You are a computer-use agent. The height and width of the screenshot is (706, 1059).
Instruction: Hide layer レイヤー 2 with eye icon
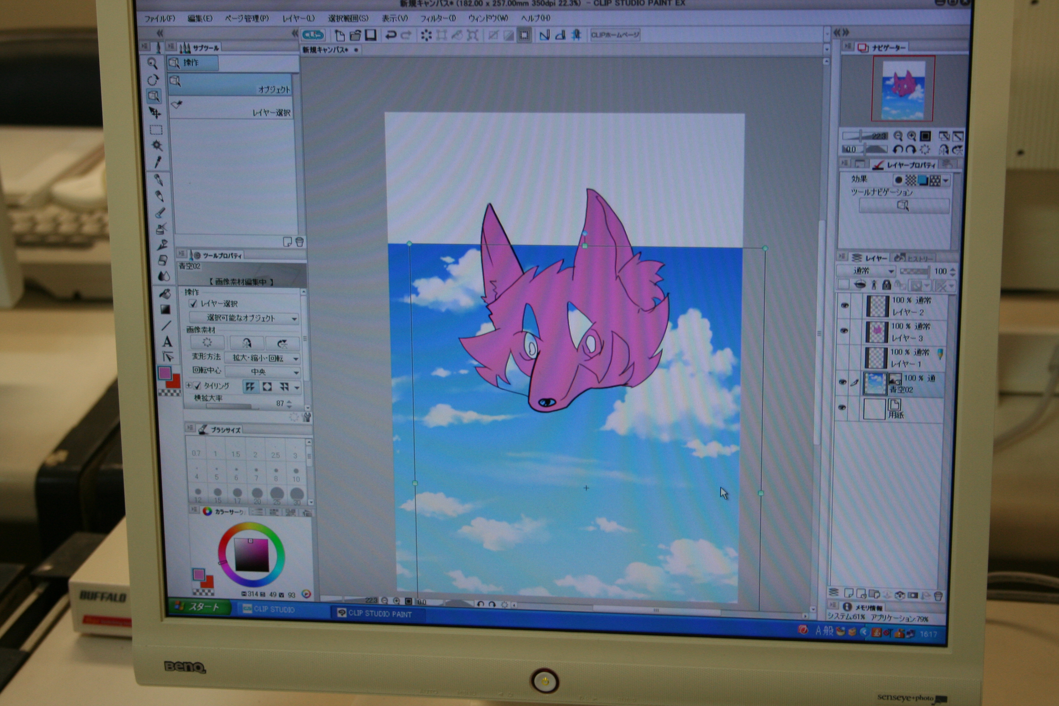point(845,306)
